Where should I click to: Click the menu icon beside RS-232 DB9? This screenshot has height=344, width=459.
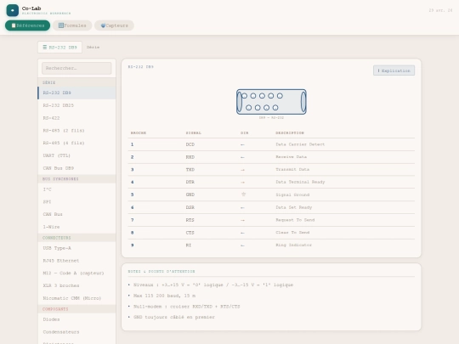click(45, 47)
